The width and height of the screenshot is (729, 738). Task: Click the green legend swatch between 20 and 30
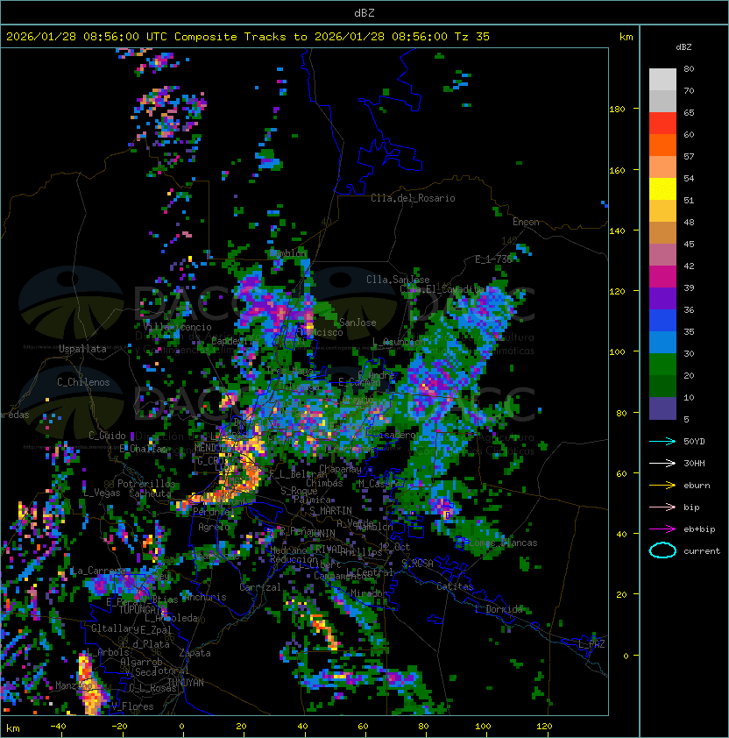pos(662,364)
